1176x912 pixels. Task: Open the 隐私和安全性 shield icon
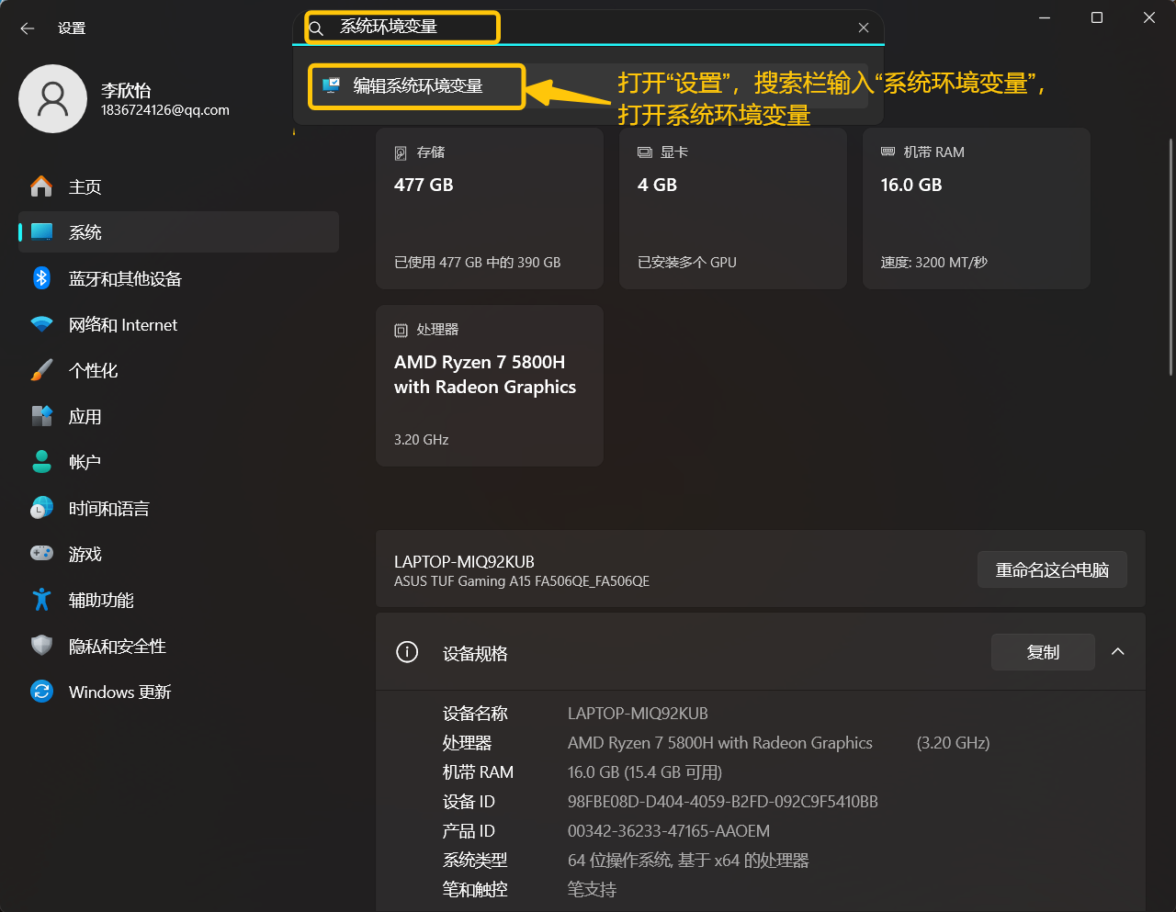41,646
